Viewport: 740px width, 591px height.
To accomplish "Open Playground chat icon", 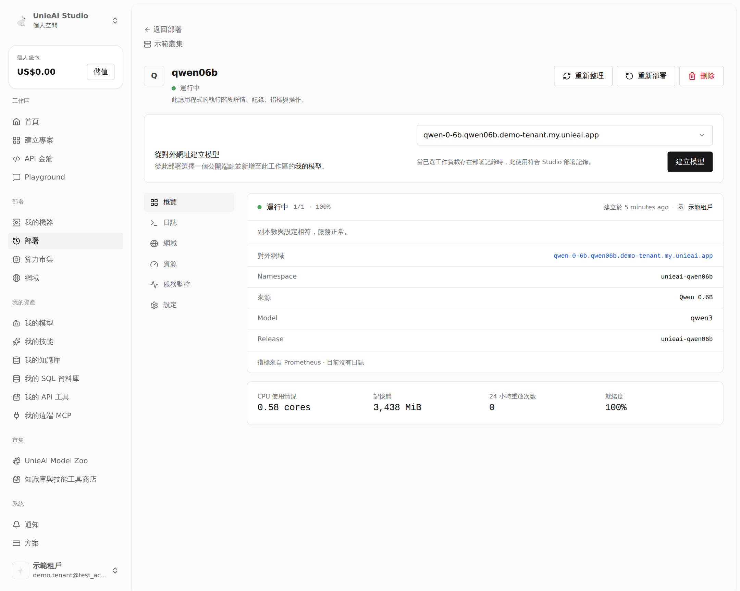I will click(16, 177).
